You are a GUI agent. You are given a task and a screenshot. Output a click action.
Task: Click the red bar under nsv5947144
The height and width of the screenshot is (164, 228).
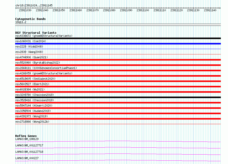coord(118,108)
